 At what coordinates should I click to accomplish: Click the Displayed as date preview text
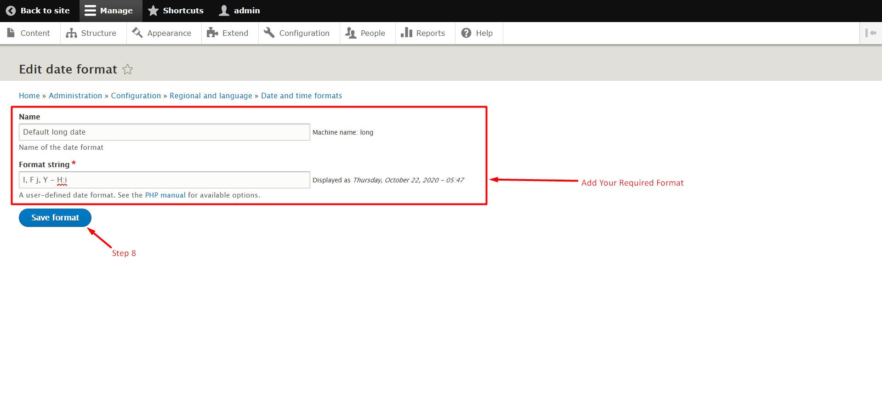[388, 180]
